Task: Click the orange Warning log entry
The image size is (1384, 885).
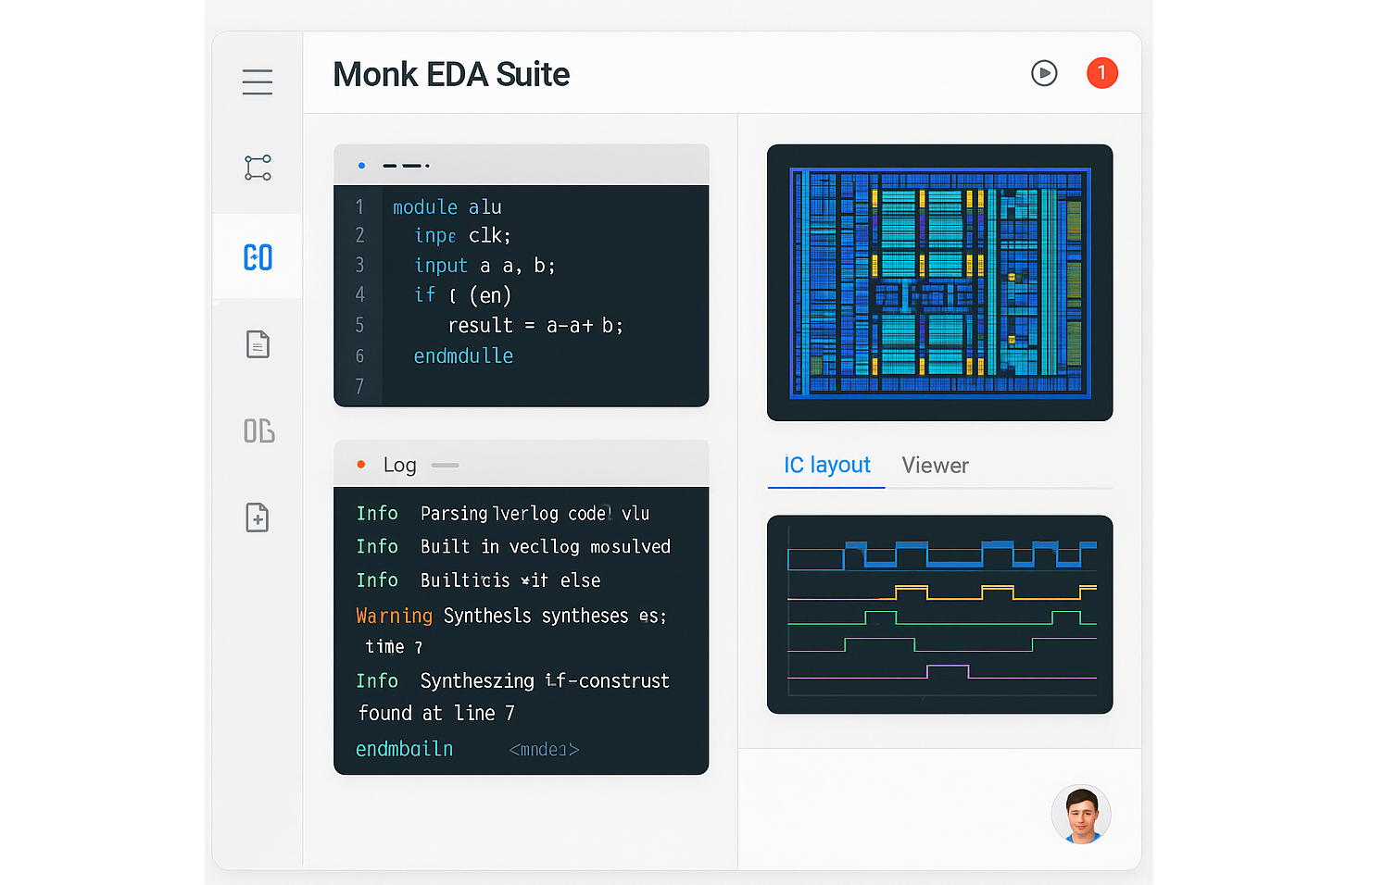Action: (394, 616)
